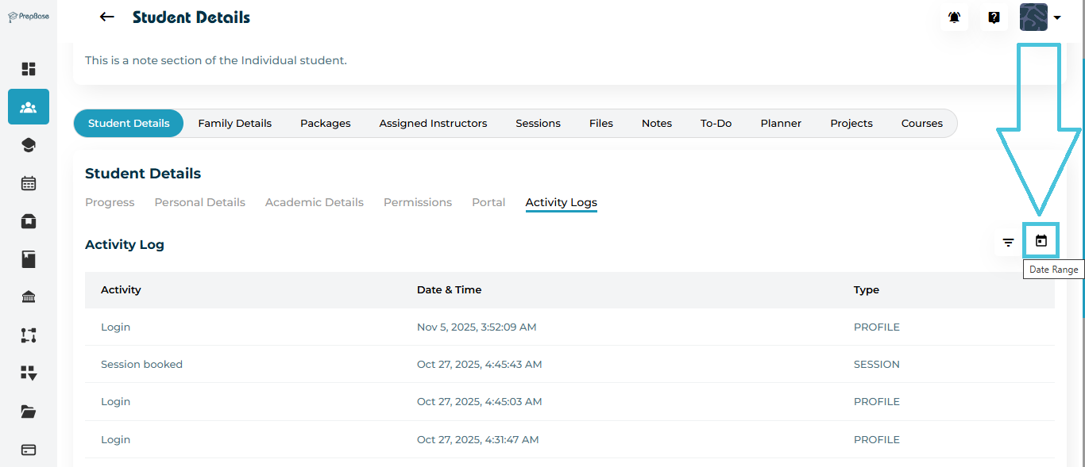Select the graduation cap sidebar icon
Image resolution: width=1085 pixels, height=467 pixels.
29,145
